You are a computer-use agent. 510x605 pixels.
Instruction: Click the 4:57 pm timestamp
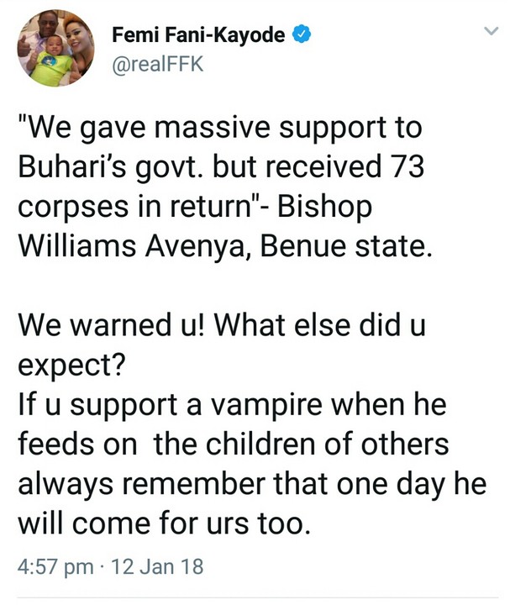point(55,566)
